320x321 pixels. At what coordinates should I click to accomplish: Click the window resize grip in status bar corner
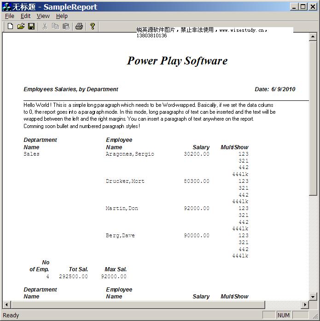pos(314,316)
